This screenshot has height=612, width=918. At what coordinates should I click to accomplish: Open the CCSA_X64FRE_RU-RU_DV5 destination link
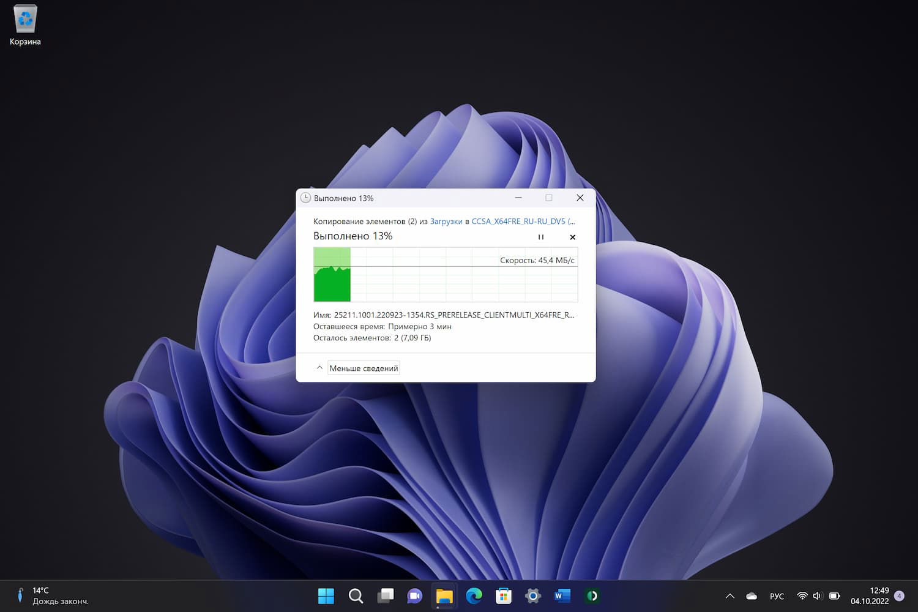pyautogui.click(x=523, y=222)
